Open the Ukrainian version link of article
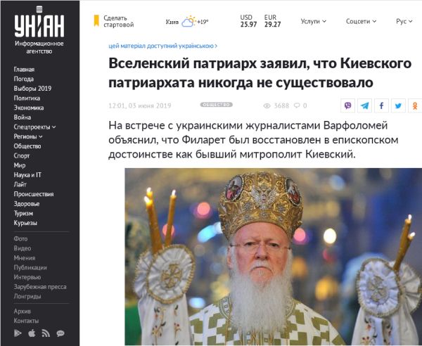 [163, 46]
